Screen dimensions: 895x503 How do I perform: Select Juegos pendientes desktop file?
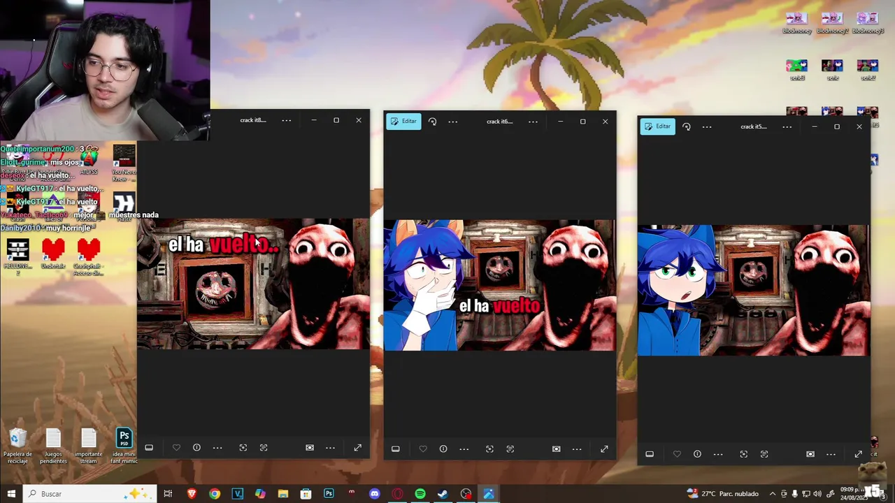pyautogui.click(x=53, y=446)
